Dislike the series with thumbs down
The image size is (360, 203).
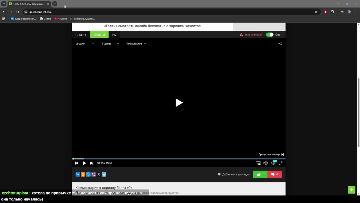[274, 175]
